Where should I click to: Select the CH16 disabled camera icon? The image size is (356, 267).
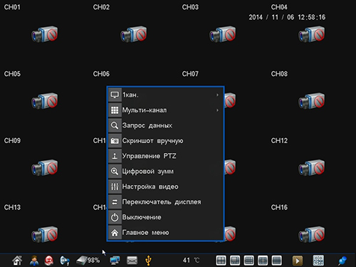pyautogui.click(x=312, y=234)
